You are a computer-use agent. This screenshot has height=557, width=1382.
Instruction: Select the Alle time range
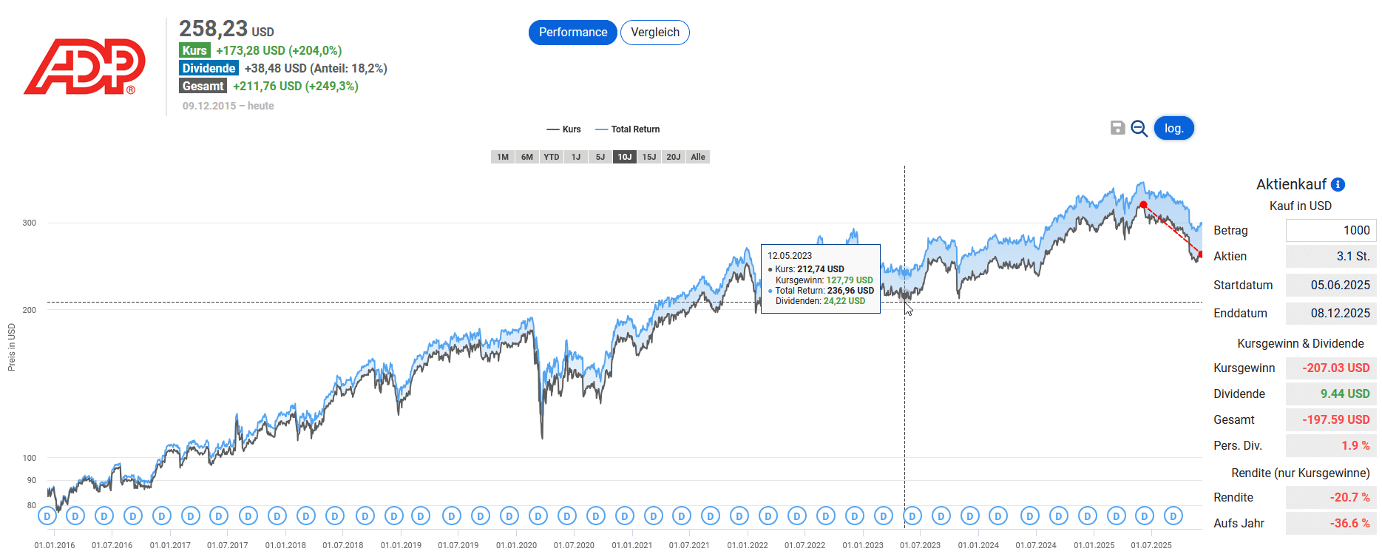tap(698, 157)
